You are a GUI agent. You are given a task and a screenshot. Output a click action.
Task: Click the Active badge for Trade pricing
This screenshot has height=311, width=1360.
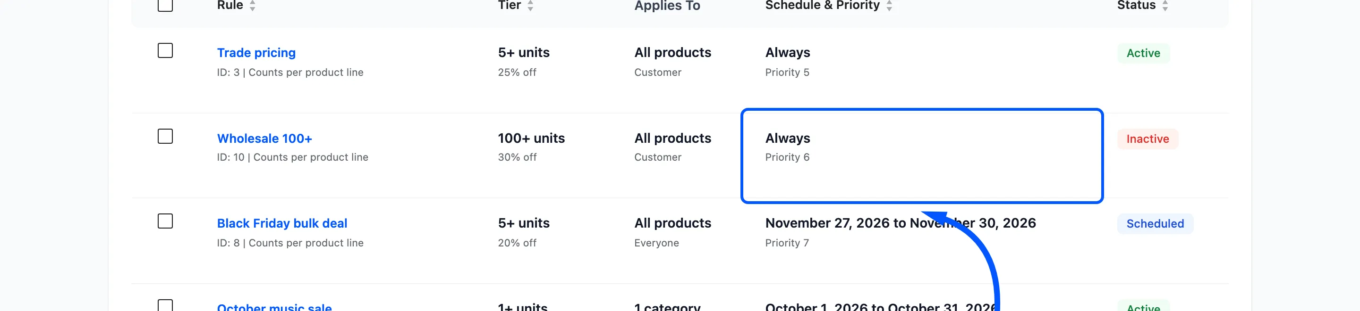[x=1143, y=53]
